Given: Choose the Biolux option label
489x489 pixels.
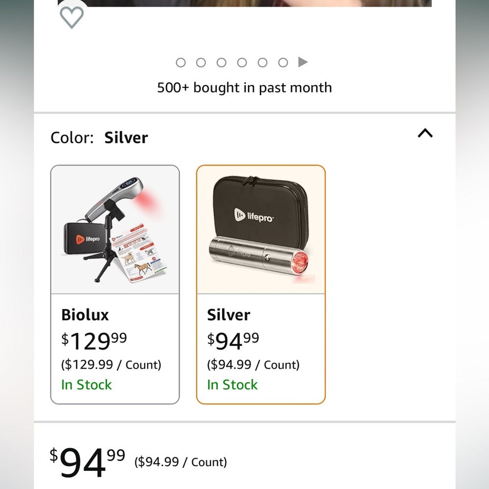Looking at the screenshot, I should coord(85,314).
